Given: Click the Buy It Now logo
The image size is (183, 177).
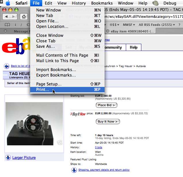Looking at the screenshot, I should click(78, 114).
